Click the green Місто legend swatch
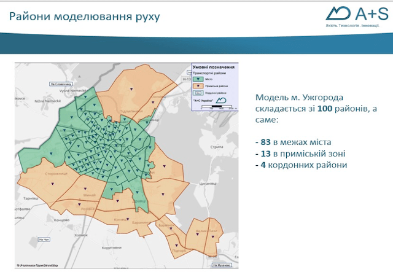Image resolution: width=393 pixels, height=280 pixels. click(x=198, y=79)
